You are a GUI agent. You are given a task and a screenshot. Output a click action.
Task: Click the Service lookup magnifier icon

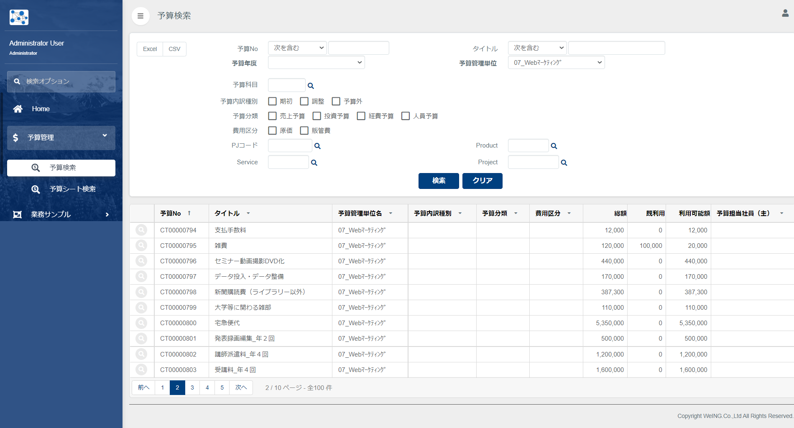(314, 163)
